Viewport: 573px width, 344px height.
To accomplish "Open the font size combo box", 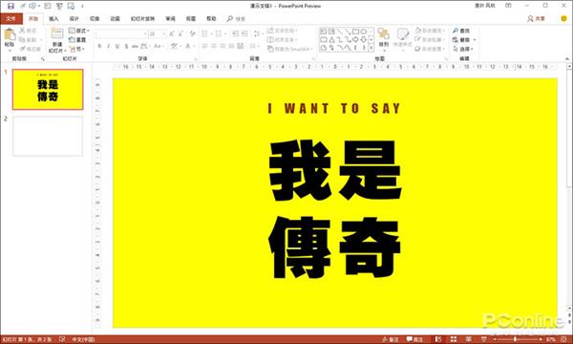I will [158, 33].
